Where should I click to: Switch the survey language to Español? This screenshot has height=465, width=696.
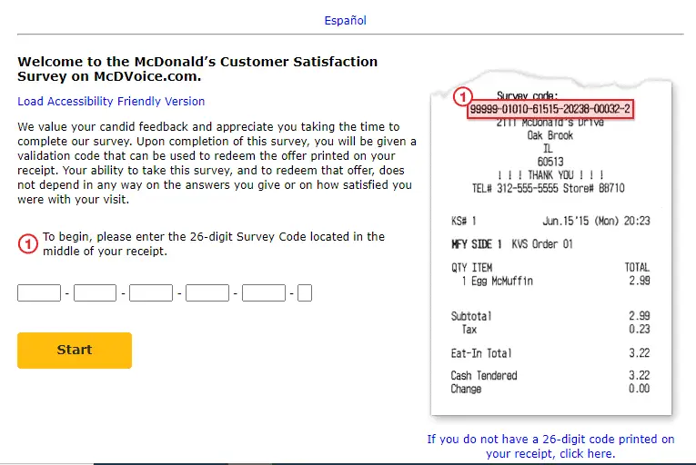pos(345,20)
